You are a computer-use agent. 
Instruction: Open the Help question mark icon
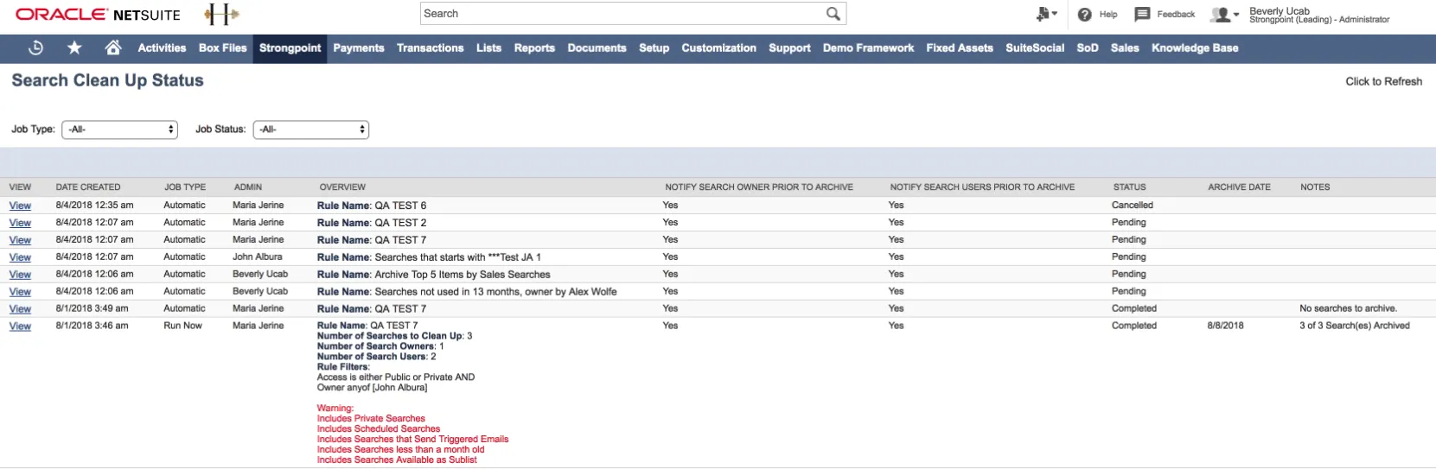pyautogui.click(x=1085, y=15)
